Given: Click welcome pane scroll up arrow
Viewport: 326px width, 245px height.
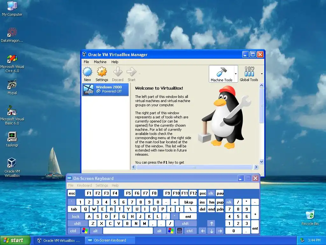Looking at the screenshot, I should (262, 85).
